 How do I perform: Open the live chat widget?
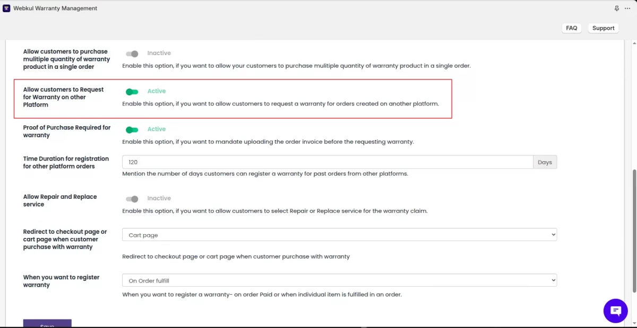(x=616, y=311)
